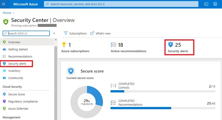Click the Regulatory compliance purple shield icon

tap(4, 101)
